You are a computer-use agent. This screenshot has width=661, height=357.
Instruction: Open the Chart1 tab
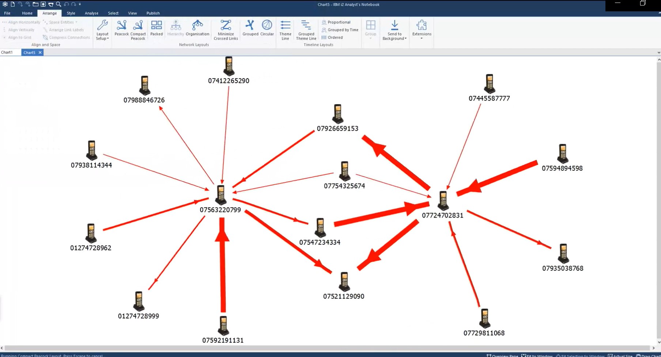pyautogui.click(x=9, y=52)
